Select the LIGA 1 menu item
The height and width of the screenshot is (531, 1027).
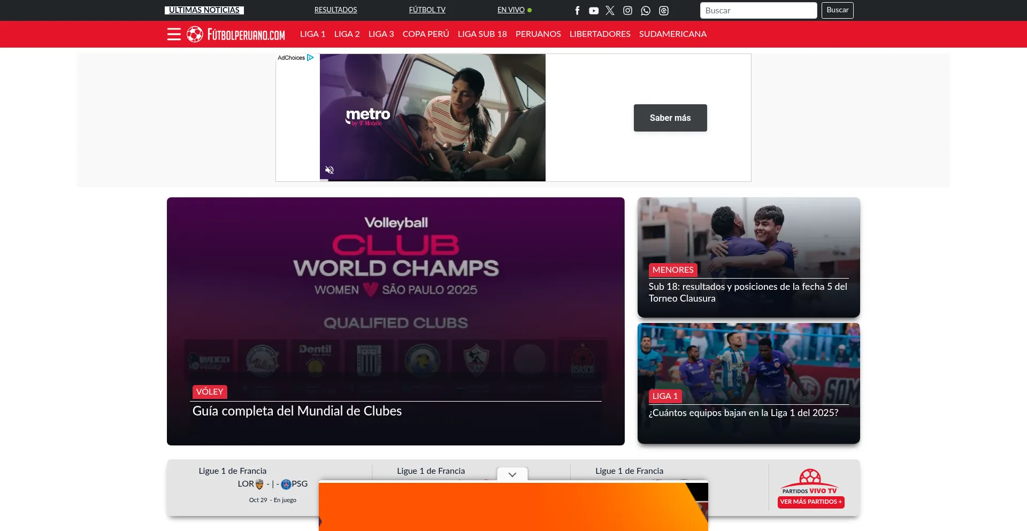point(312,34)
